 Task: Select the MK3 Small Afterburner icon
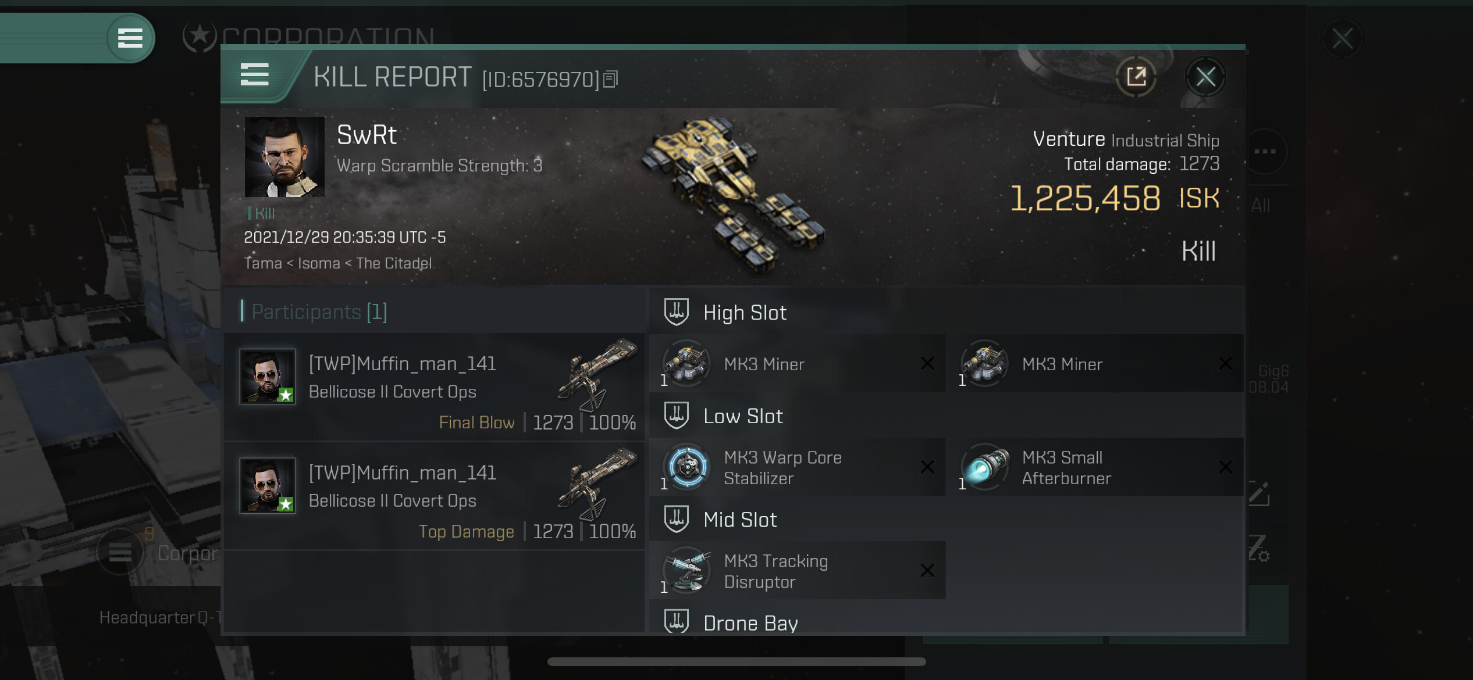984,467
